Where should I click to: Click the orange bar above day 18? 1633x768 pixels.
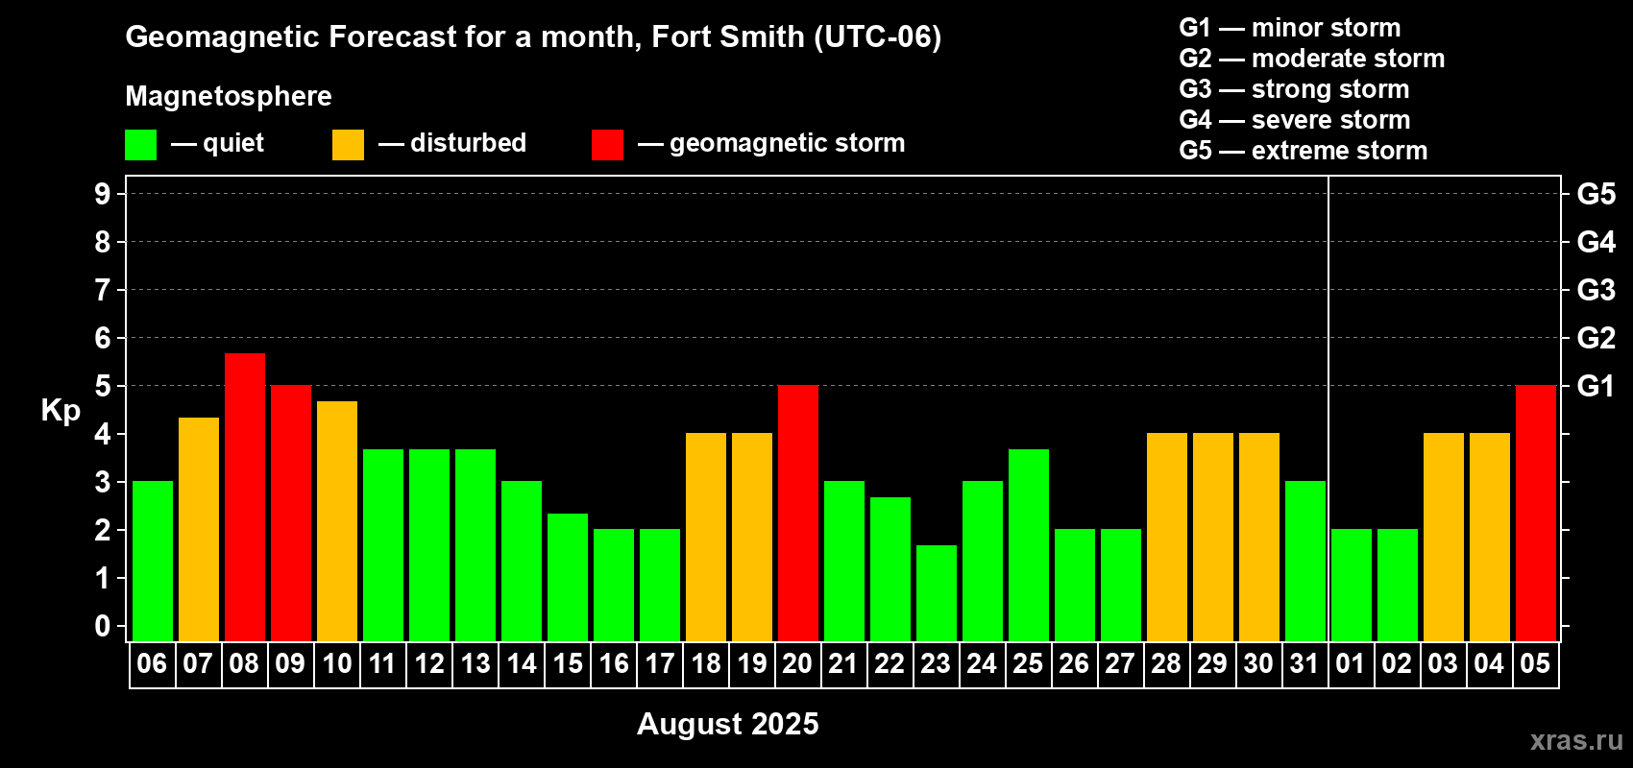(706, 538)
